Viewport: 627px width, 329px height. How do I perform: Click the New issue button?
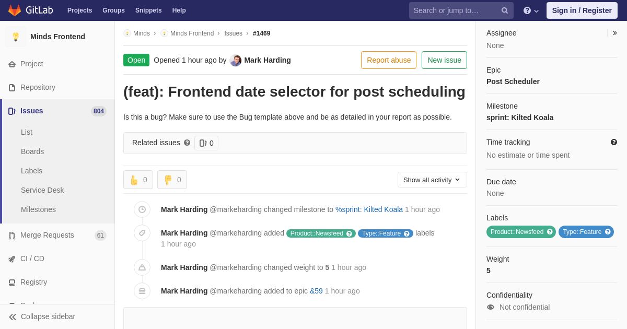(444, 60)
